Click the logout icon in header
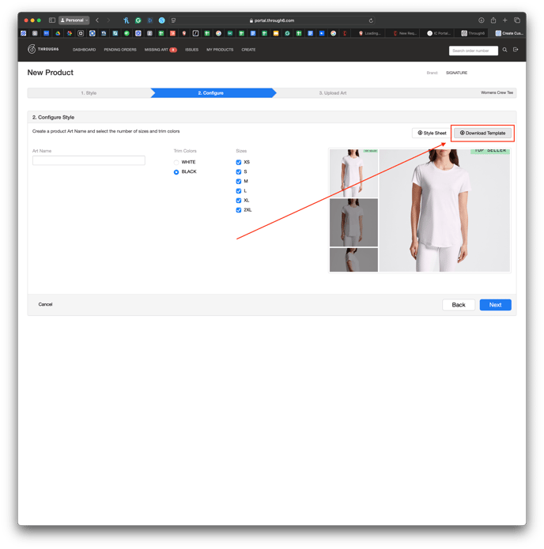Screen dimensions: 544x549 pyautogui.click(x=516, y=50)
